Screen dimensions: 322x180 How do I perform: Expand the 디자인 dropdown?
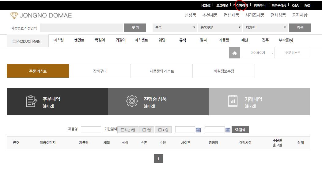click(x=265, y=28)
